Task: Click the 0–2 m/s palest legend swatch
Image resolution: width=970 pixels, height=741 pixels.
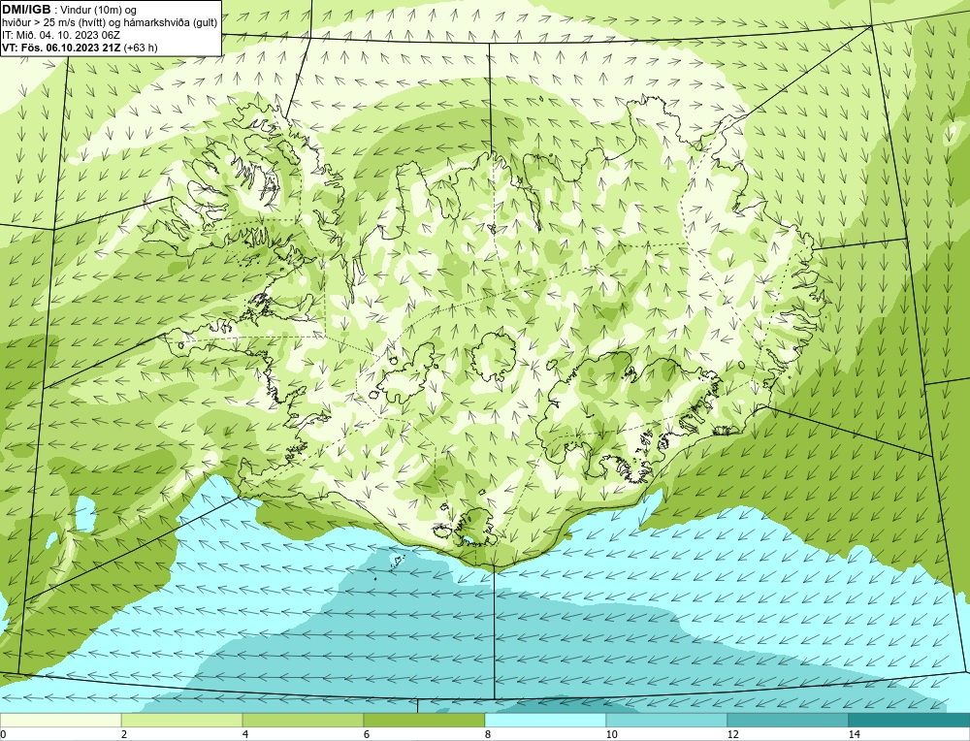Action: point(60,720)
